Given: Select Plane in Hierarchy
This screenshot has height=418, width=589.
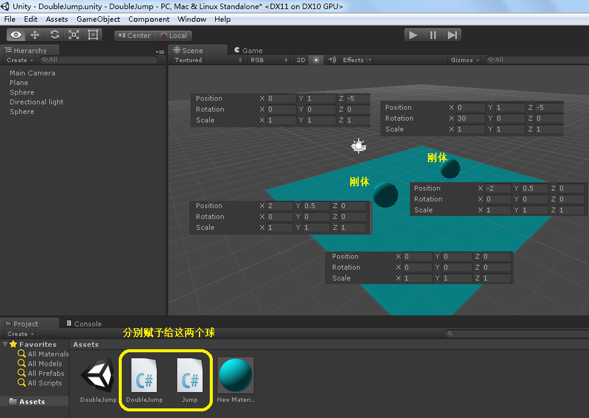Looking at the screenshot, I should click(19, 83).
